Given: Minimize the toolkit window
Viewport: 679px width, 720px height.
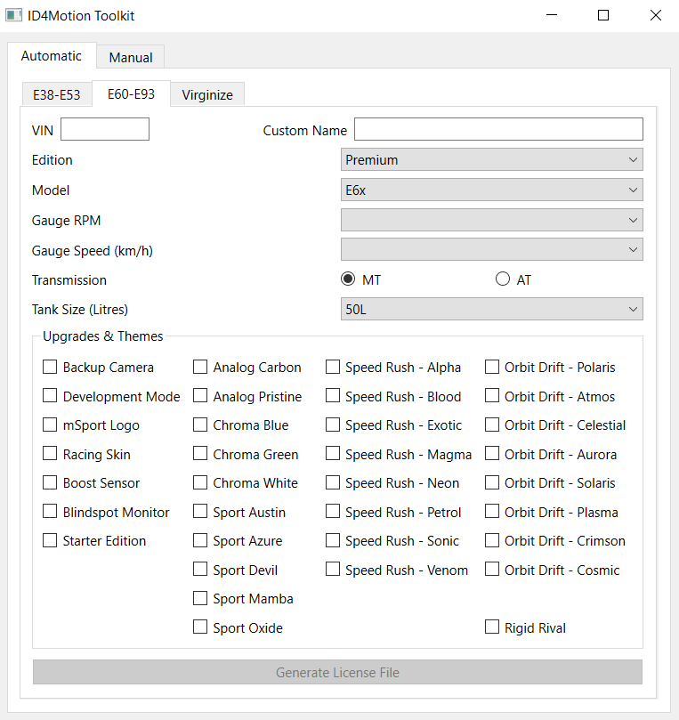Looking at the screenshot, I should 552,15.
